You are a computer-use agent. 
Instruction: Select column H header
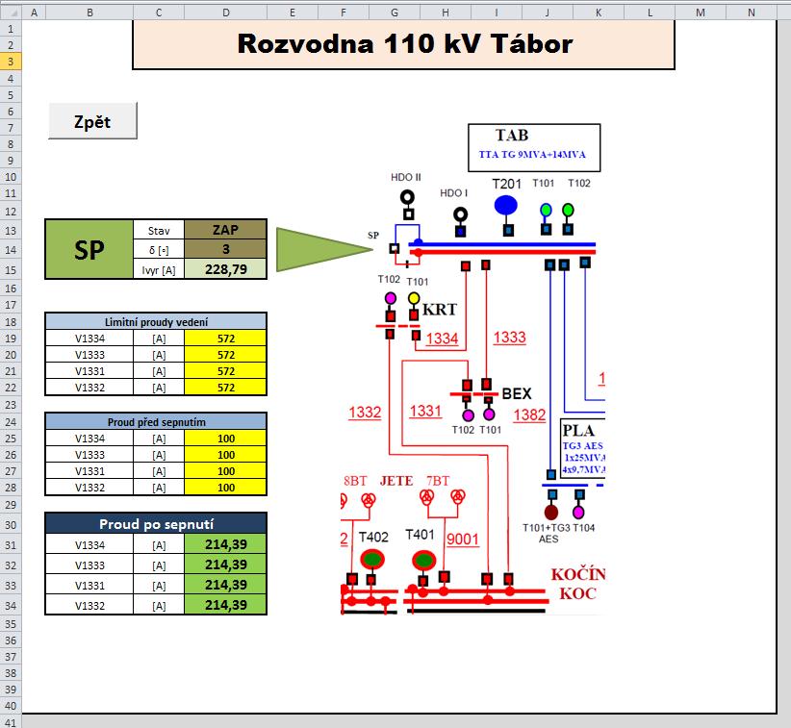click(446, 13)
